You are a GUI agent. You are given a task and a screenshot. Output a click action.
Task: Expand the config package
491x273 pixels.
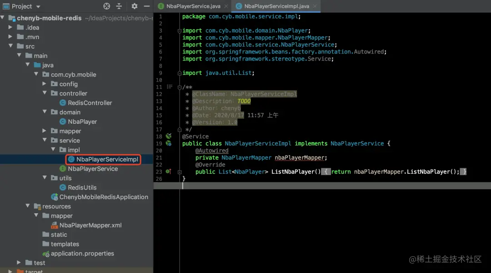[x=45, y=84]
